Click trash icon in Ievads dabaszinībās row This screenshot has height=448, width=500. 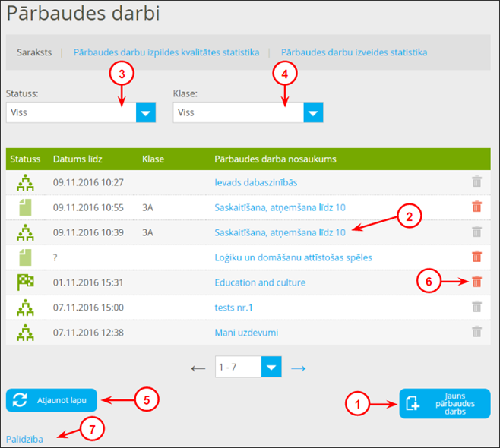[476, 181]
